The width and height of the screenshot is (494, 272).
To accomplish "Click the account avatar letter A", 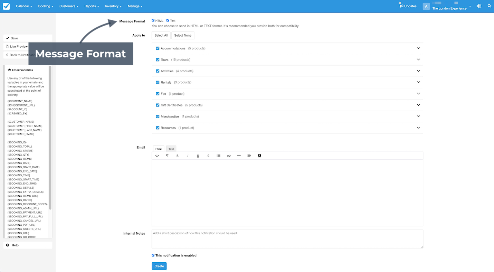I will coord(426,6).
